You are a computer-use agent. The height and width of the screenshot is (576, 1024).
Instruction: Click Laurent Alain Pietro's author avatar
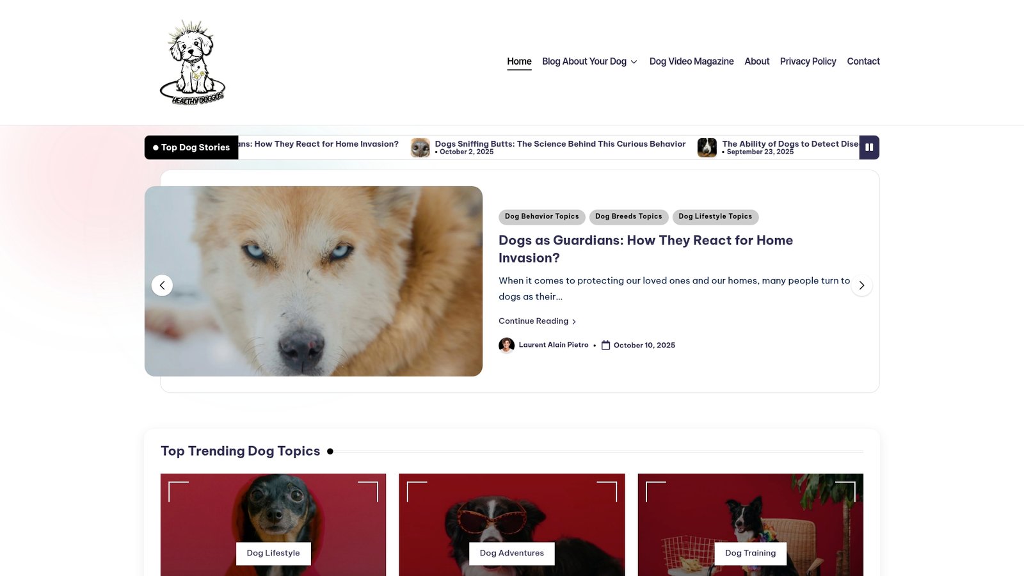(506, 346)
